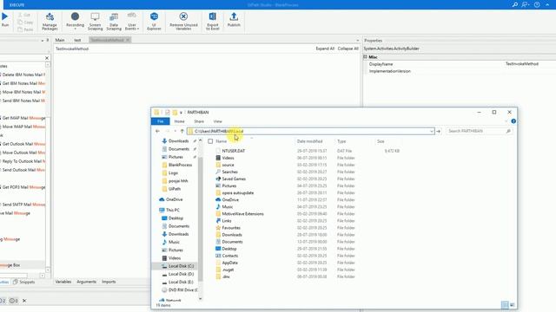Open User Events menu

(x=132, y=21)
